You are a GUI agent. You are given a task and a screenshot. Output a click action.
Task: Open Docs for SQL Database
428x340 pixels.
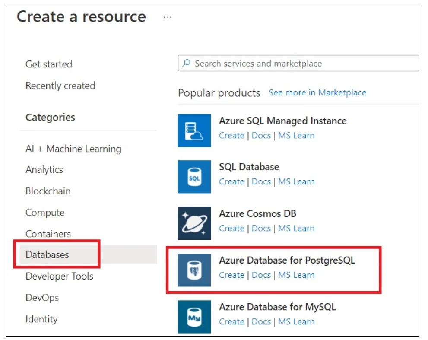(261, 181)
